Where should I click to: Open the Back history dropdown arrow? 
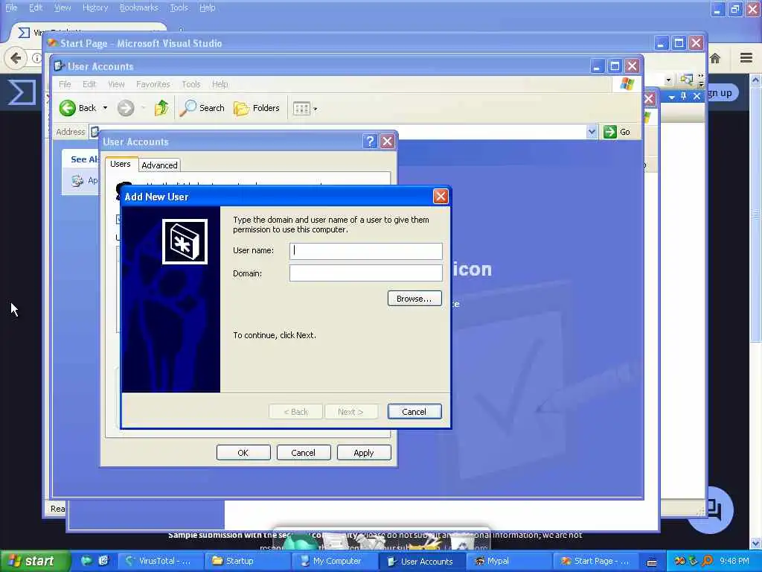point(105,108)
